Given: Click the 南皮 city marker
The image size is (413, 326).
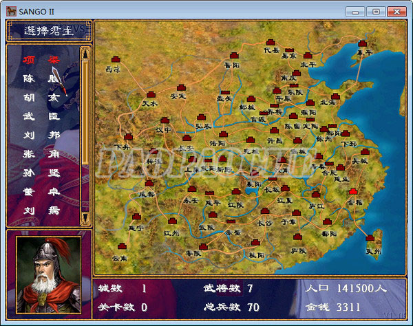Looking at the screenshot, I should pyautogui.click(x=296, y=73).
